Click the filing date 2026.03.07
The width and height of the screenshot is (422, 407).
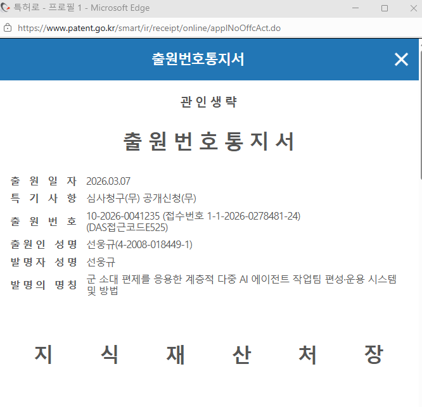point(108,181)
